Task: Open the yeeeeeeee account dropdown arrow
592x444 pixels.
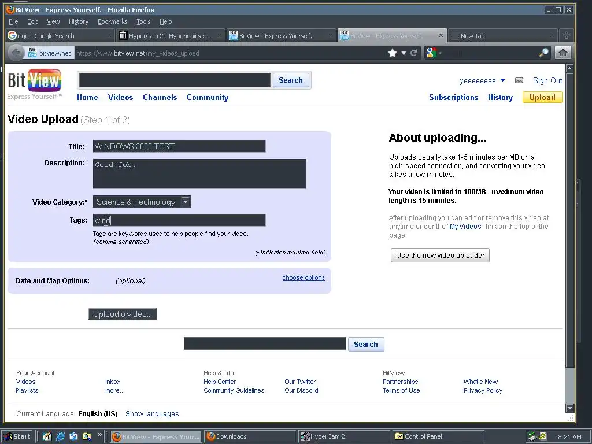Action: [x=502, y=80]
